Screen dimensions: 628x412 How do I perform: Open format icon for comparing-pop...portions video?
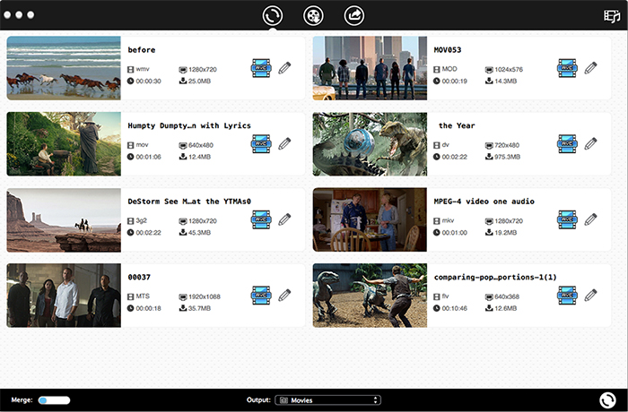(x=567, y=295)
